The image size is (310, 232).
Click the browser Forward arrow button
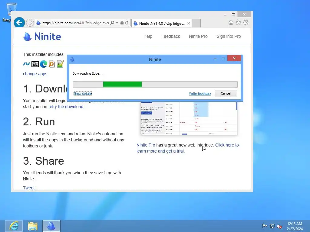pos(30,23)
